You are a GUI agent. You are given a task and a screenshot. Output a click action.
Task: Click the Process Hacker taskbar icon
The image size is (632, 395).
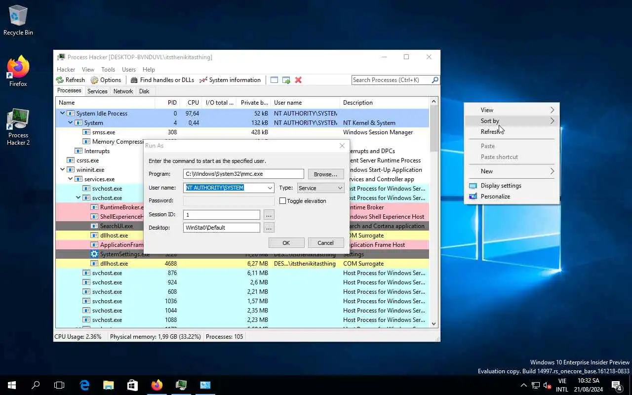[181, 385]
